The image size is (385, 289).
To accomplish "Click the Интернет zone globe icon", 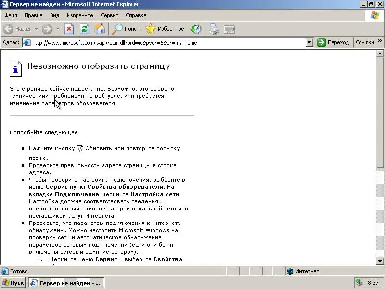I will click(x=290, y=271).
